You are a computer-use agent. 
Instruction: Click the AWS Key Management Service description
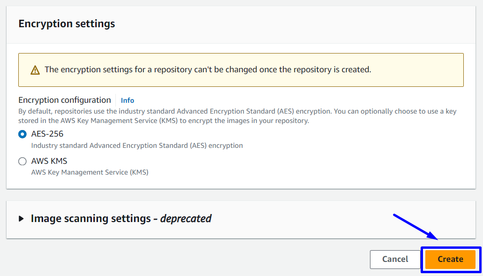90,172
